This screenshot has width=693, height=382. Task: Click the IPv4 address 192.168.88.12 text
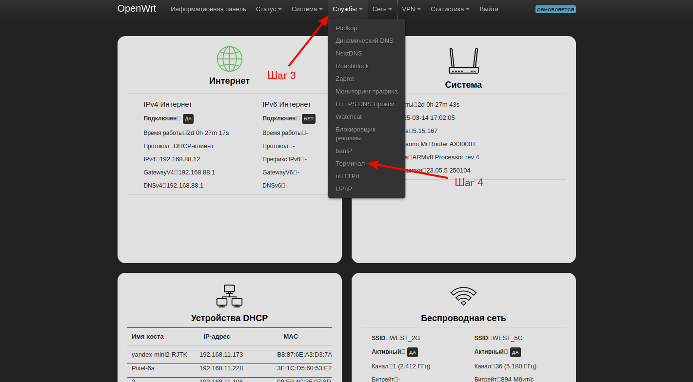click(180, 159)
